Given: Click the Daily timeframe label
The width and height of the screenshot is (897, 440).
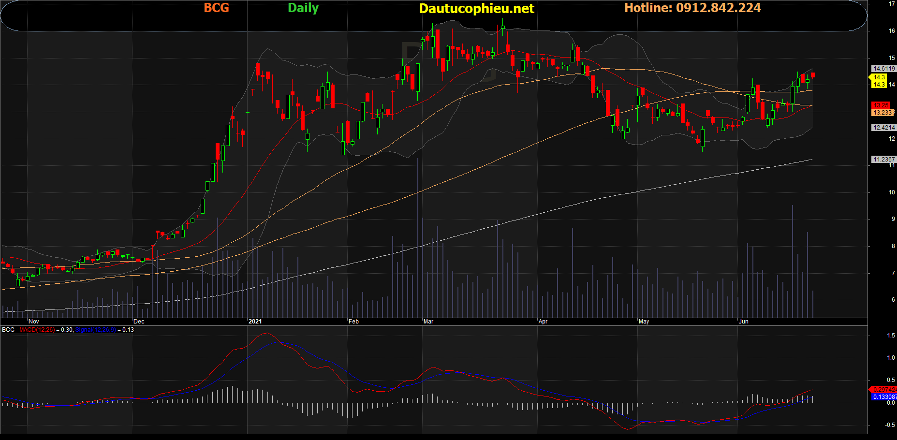Looking at the screenshot, I should coord(303,8).
